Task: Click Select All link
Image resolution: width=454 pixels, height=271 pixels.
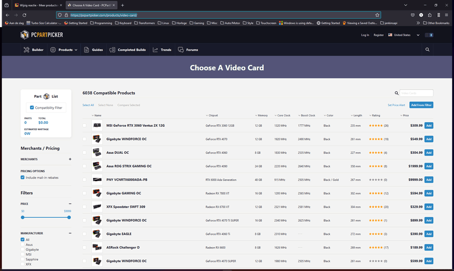Action: tap(88, 105)
